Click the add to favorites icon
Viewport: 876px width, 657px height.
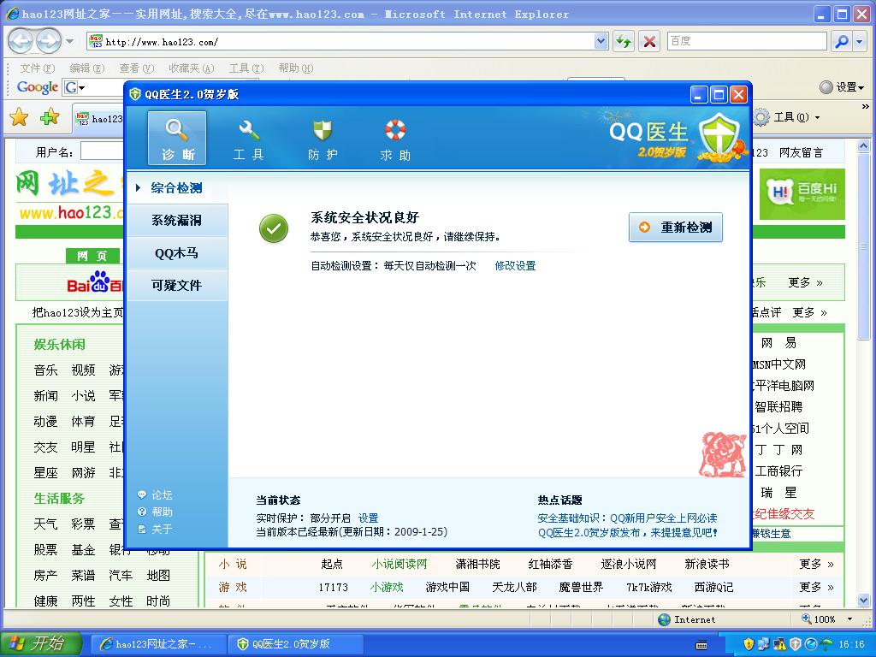coord(50,117)
